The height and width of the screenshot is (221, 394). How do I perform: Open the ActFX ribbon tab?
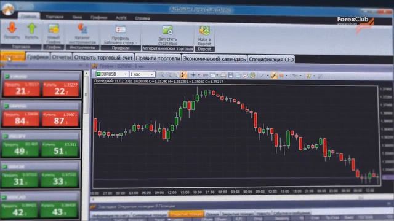pos(121,18)
